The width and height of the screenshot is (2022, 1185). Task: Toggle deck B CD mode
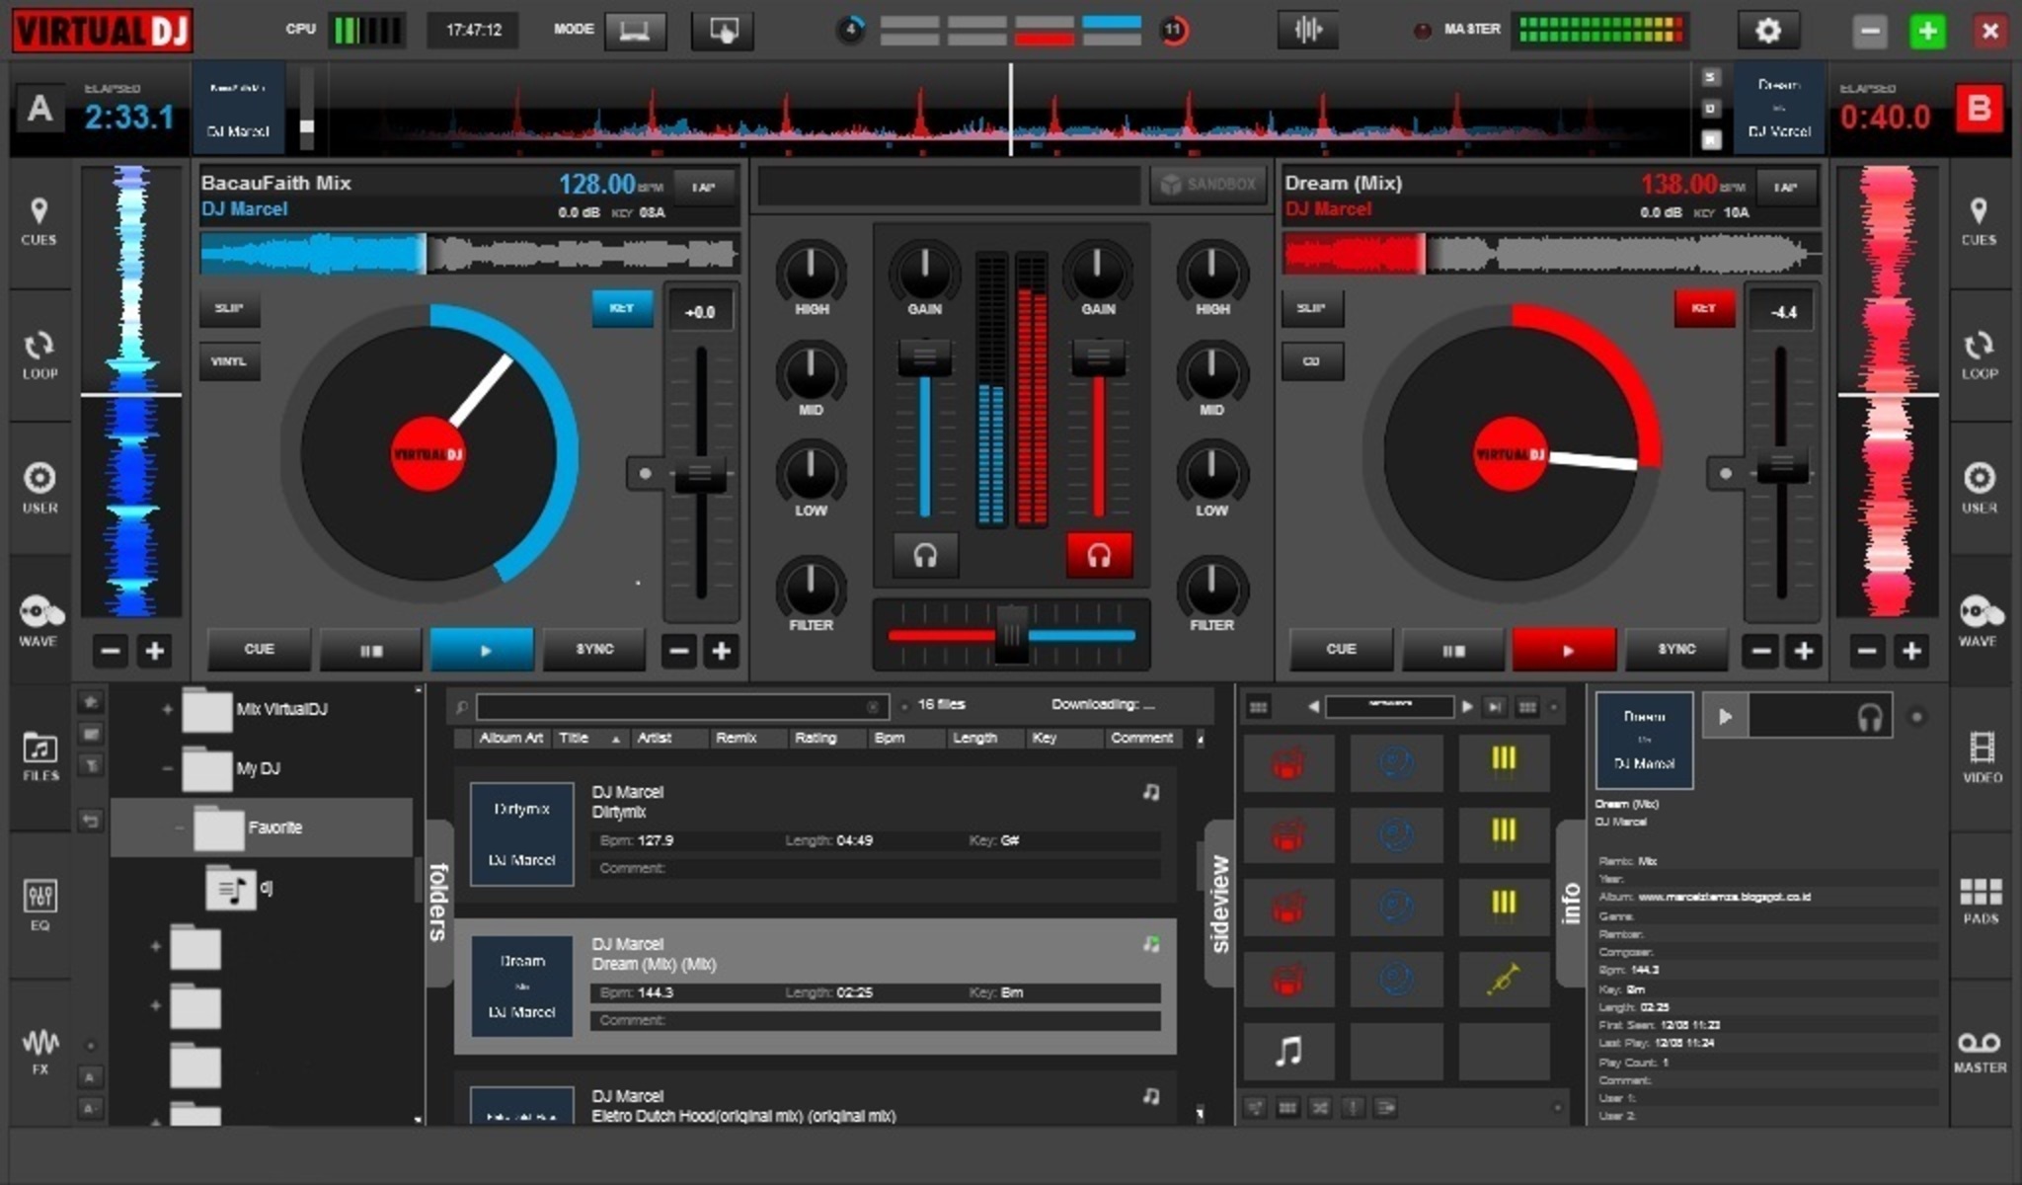pos(1312,361)
